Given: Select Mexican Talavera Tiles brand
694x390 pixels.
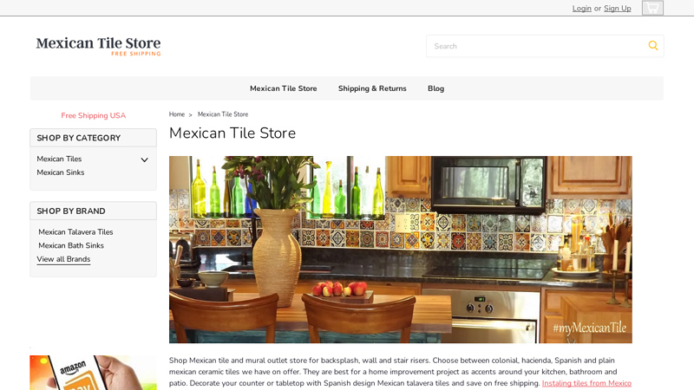Looking at the screenshot, I should [x=75, y=231].
